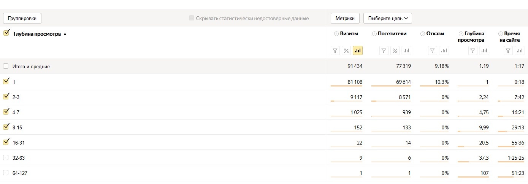Sort table by Посетители column header
528x184 pixels.
pos(392,34)
